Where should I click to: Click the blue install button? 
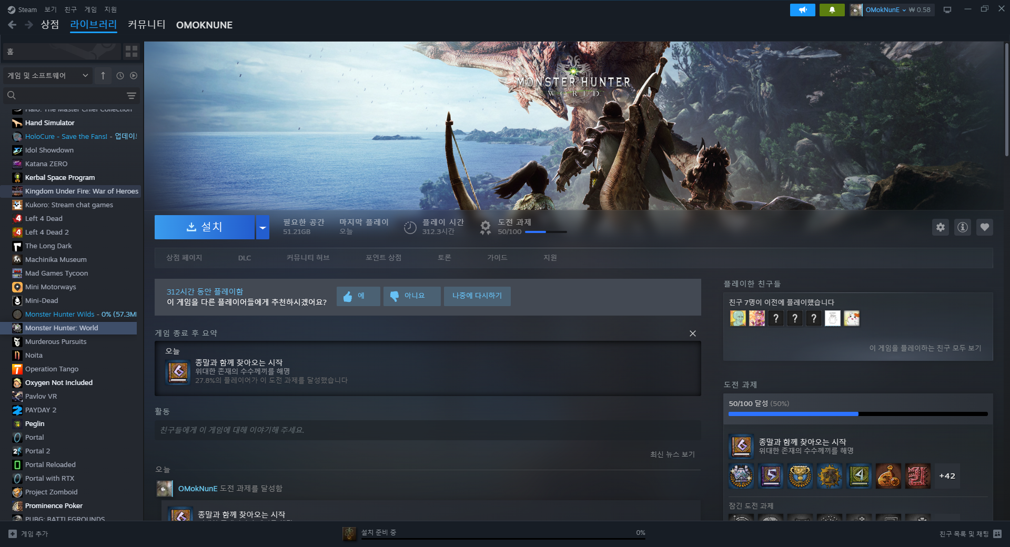(204, 227)
